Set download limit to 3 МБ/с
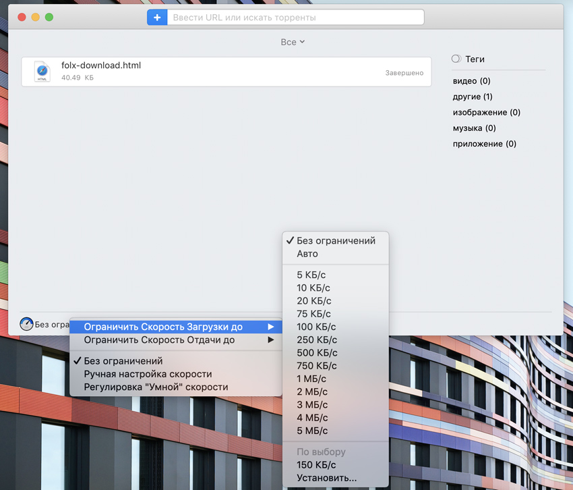The height and width of the screenshot is (490, 573). pos(336,405)
